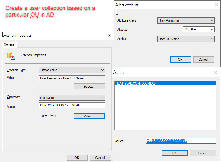
Task: Cancel the Select Attribute dialog
Action: 203,60
